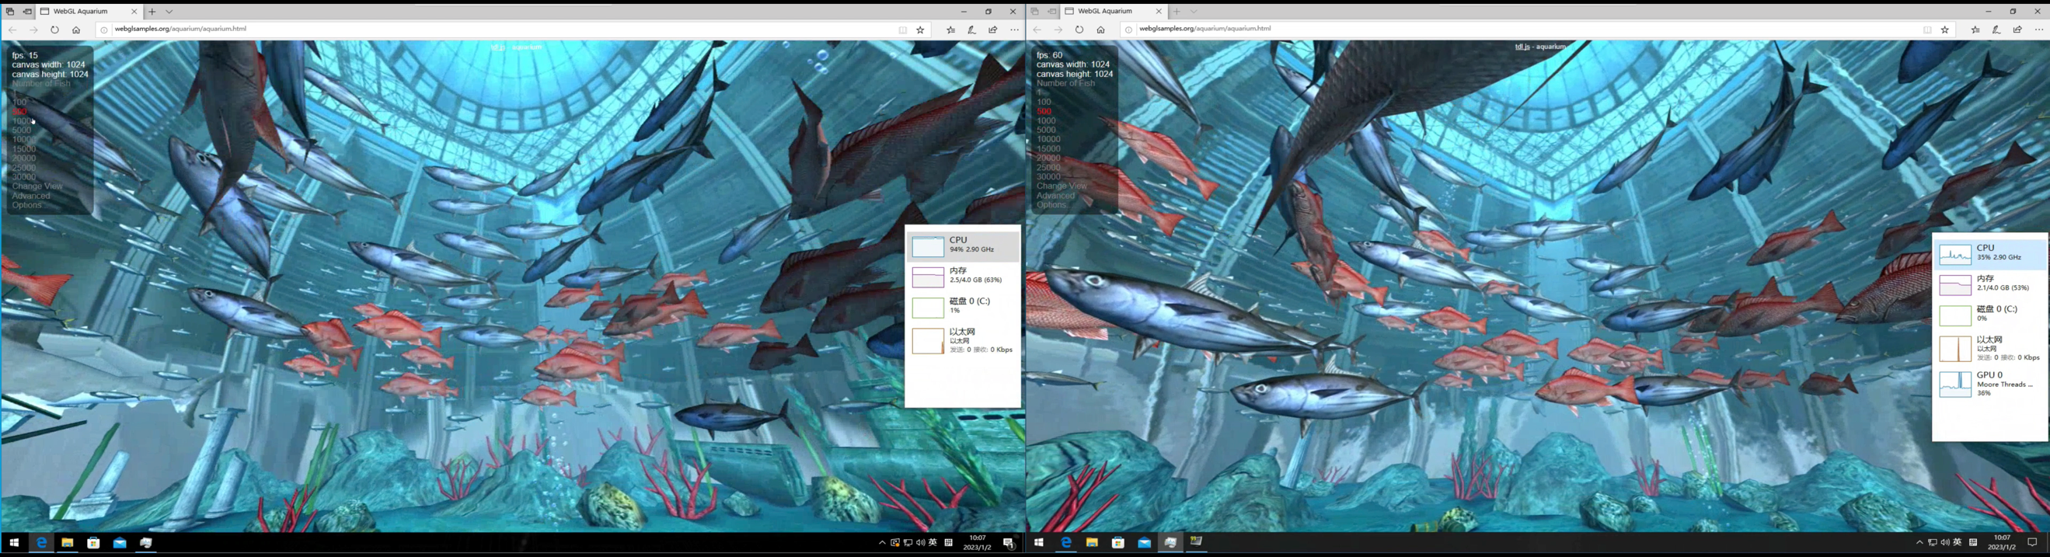Viewport: 2050px width, 557px height.
Task: Show site information icon in the right address bar
Action: [1128, 30]
